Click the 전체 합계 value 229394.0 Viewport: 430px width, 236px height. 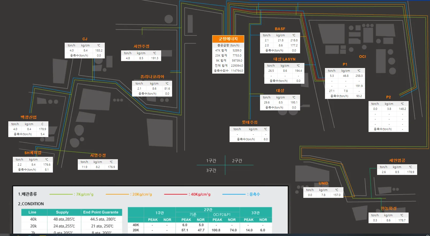point(237,66)
